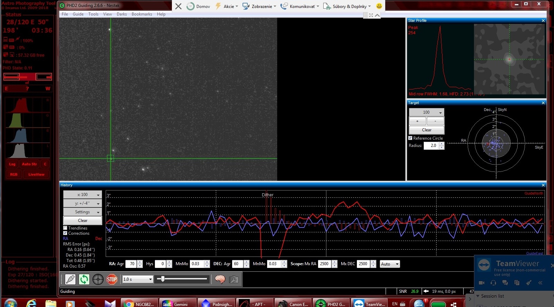Click TeamViewer file transfer icon
This screenshot has height=307, width=554.
(517, 283)
